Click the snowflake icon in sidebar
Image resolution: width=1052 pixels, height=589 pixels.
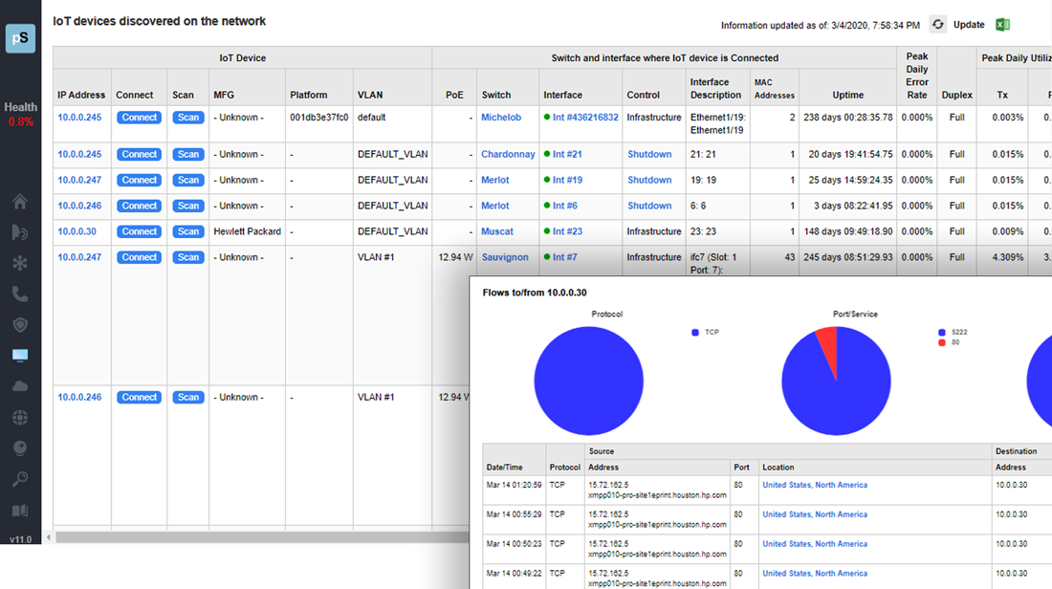[20, 263]
